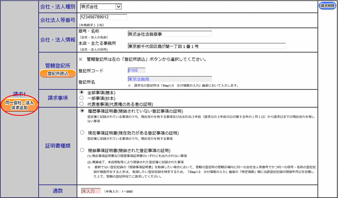Click the 会社法人等番号 input field
The image size is (338, 198).
pos(103,17)
